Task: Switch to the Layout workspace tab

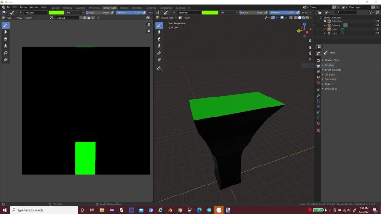Action: [55, 8]
